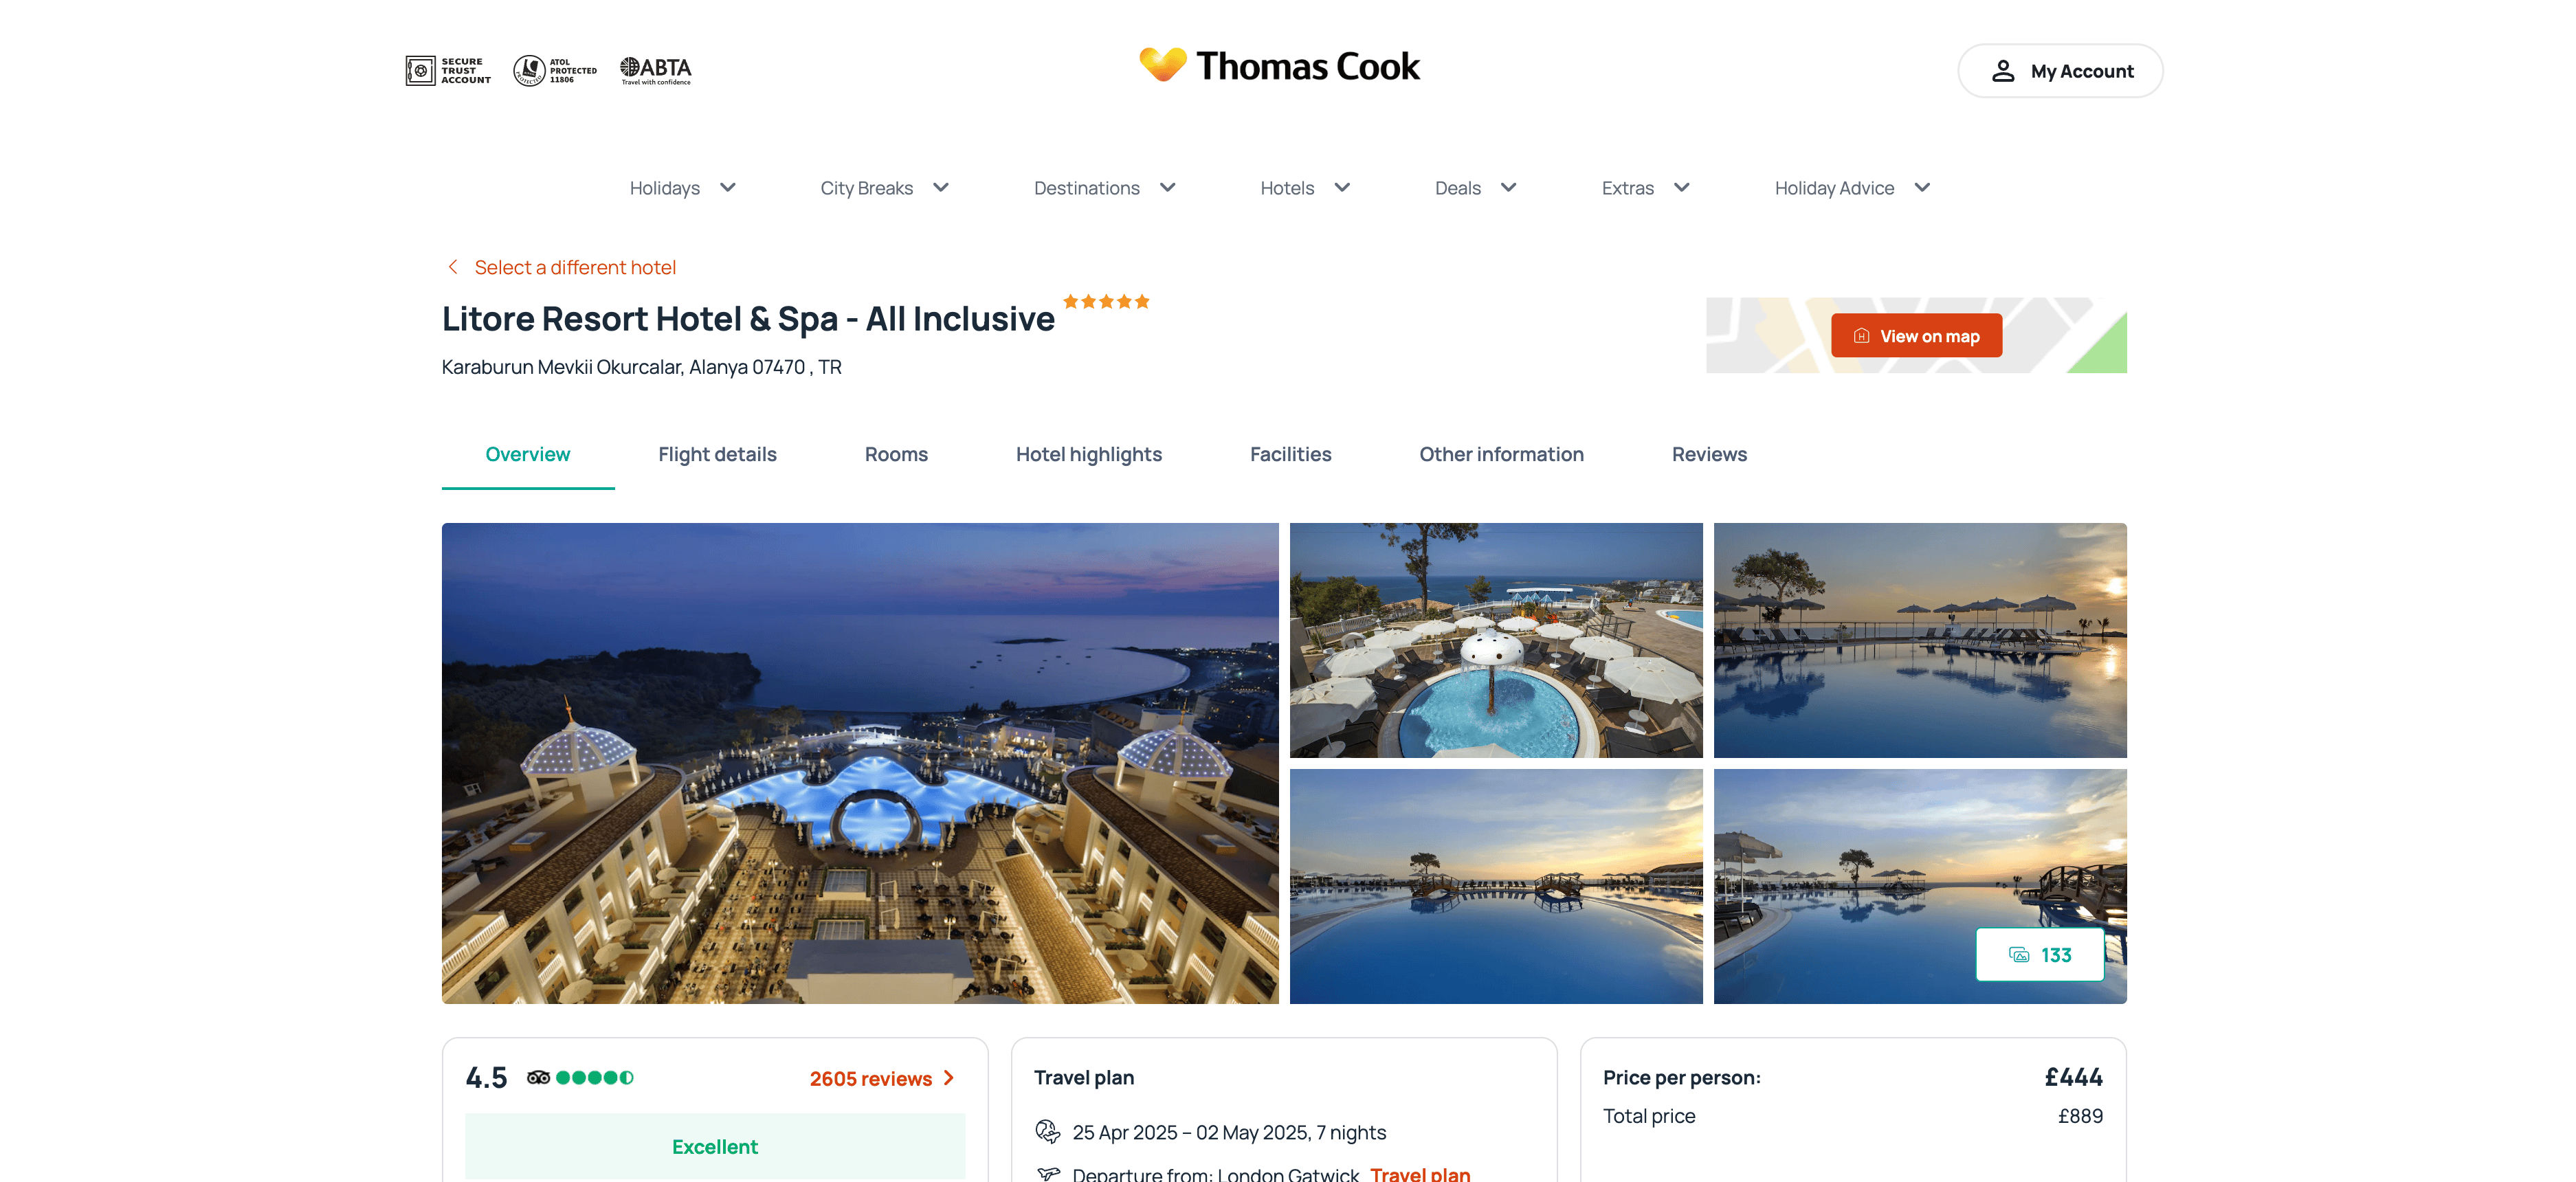Click the View on map button
Screen dimensions: 2576x1182
click(x=1916, y=336)
